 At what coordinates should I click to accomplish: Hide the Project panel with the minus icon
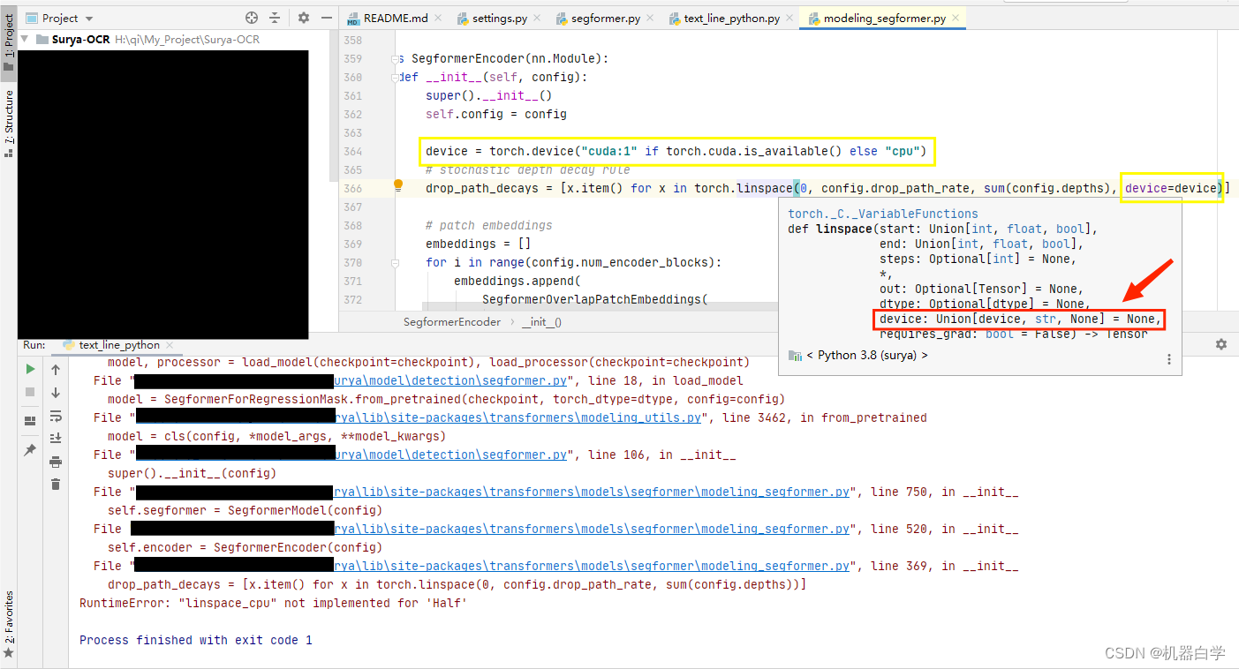coord(327,18)
